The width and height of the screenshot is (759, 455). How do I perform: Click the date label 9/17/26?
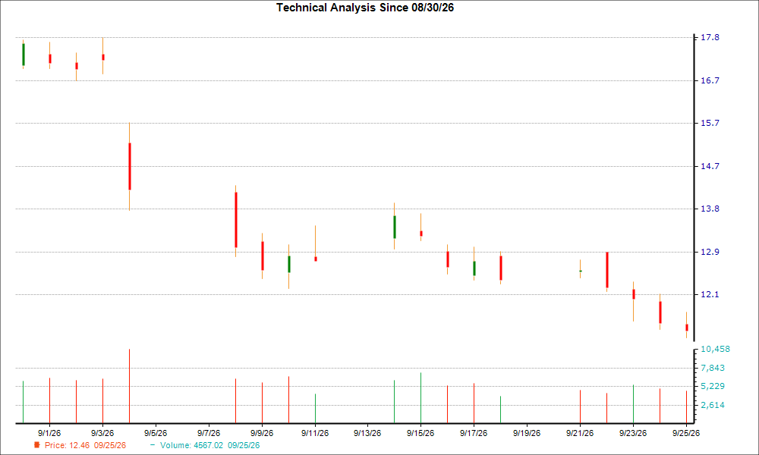pyautogui.click(x=474, y=433)
